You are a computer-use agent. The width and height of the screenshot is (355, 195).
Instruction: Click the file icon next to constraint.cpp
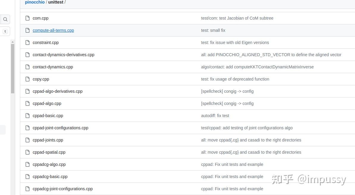pos(27,43)
